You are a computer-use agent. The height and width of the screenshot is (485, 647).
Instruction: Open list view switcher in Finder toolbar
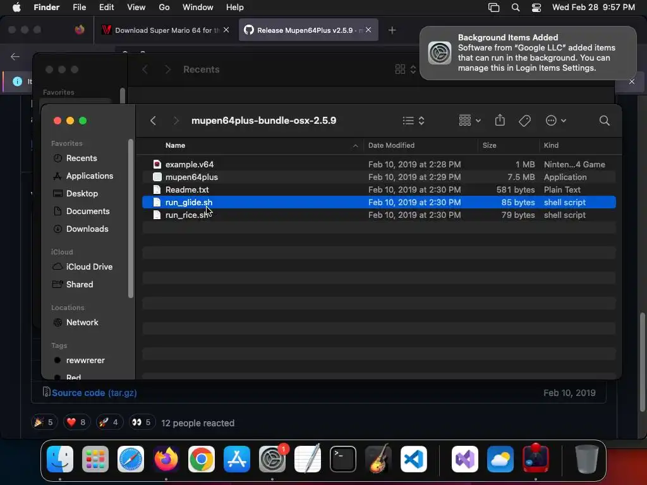[x=413, y=121]
